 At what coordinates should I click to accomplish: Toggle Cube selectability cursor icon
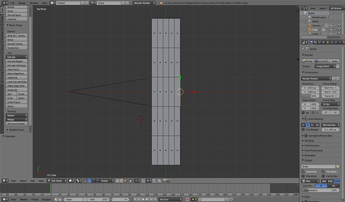[x=336, y=30]
